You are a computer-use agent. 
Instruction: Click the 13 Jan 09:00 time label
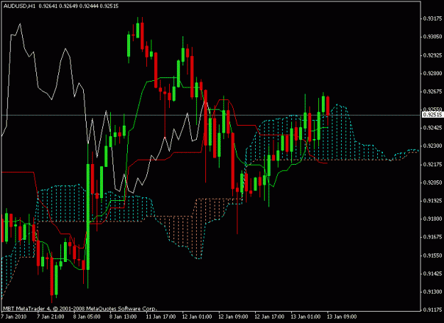tap(342, 317)
